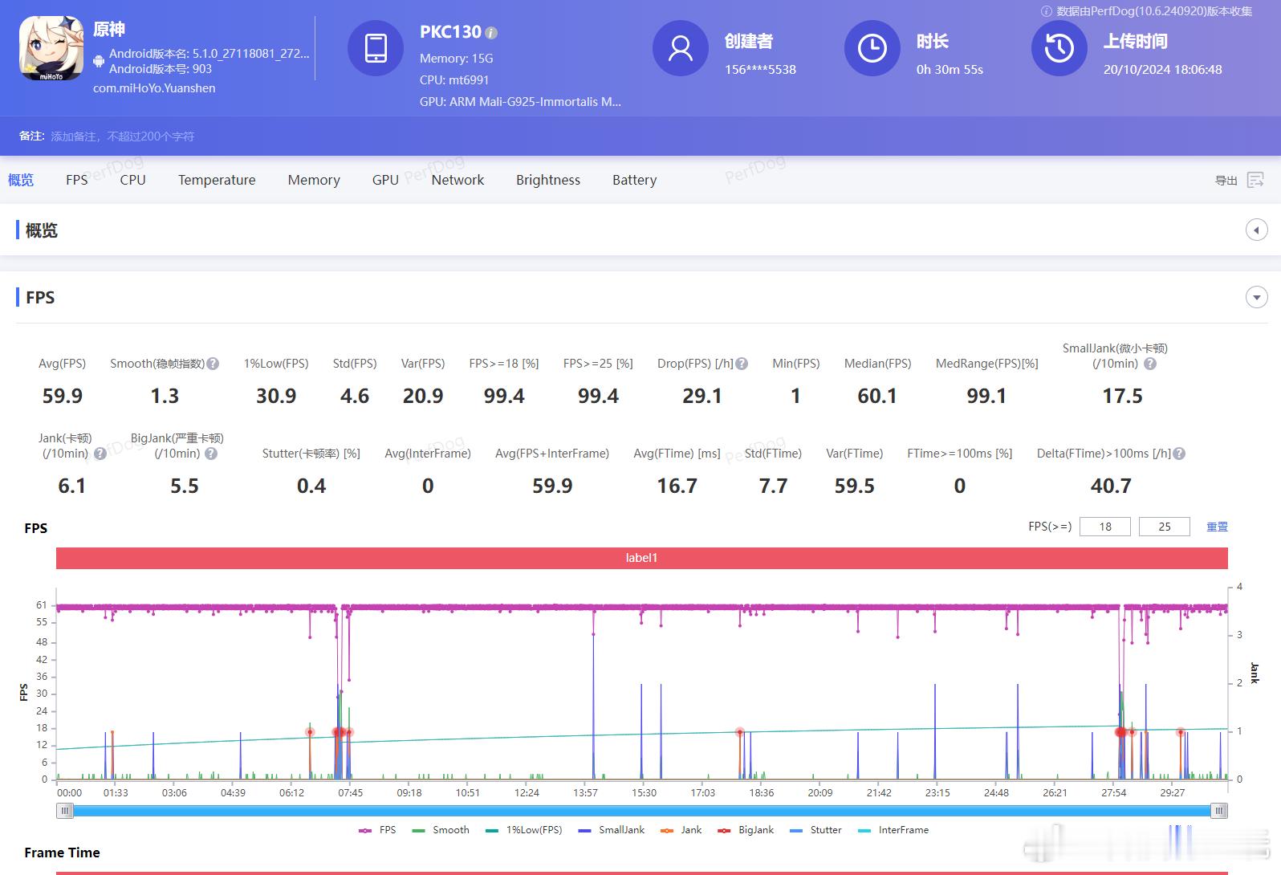Switch to the 概览 tab

tap(21, 180)
